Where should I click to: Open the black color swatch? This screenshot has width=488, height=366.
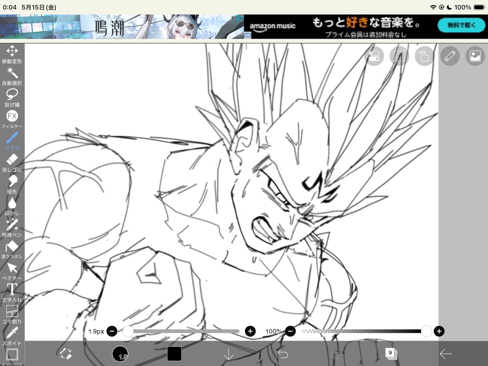click(174, 354)
